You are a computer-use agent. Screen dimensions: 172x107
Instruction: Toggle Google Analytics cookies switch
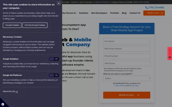tap(54, 59)
